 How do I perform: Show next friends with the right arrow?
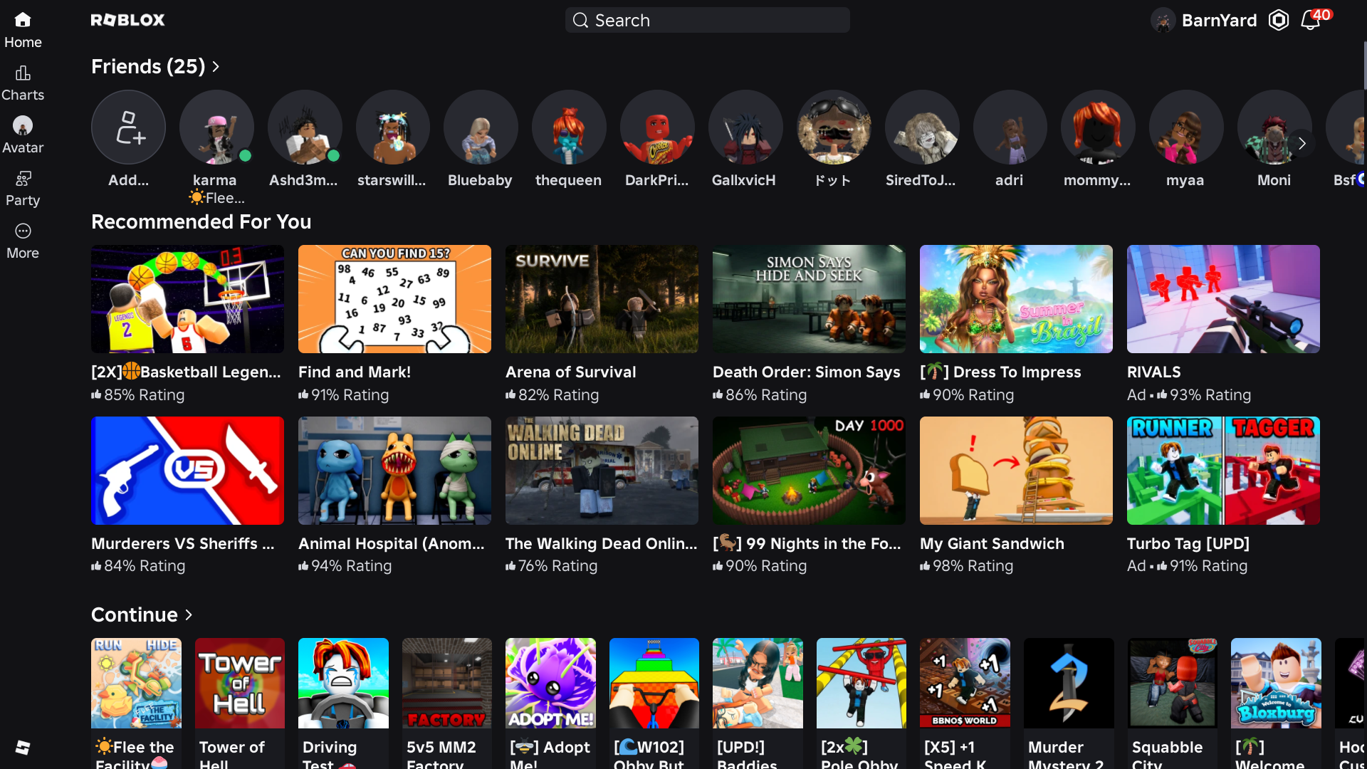click(x=1302, y=143)
